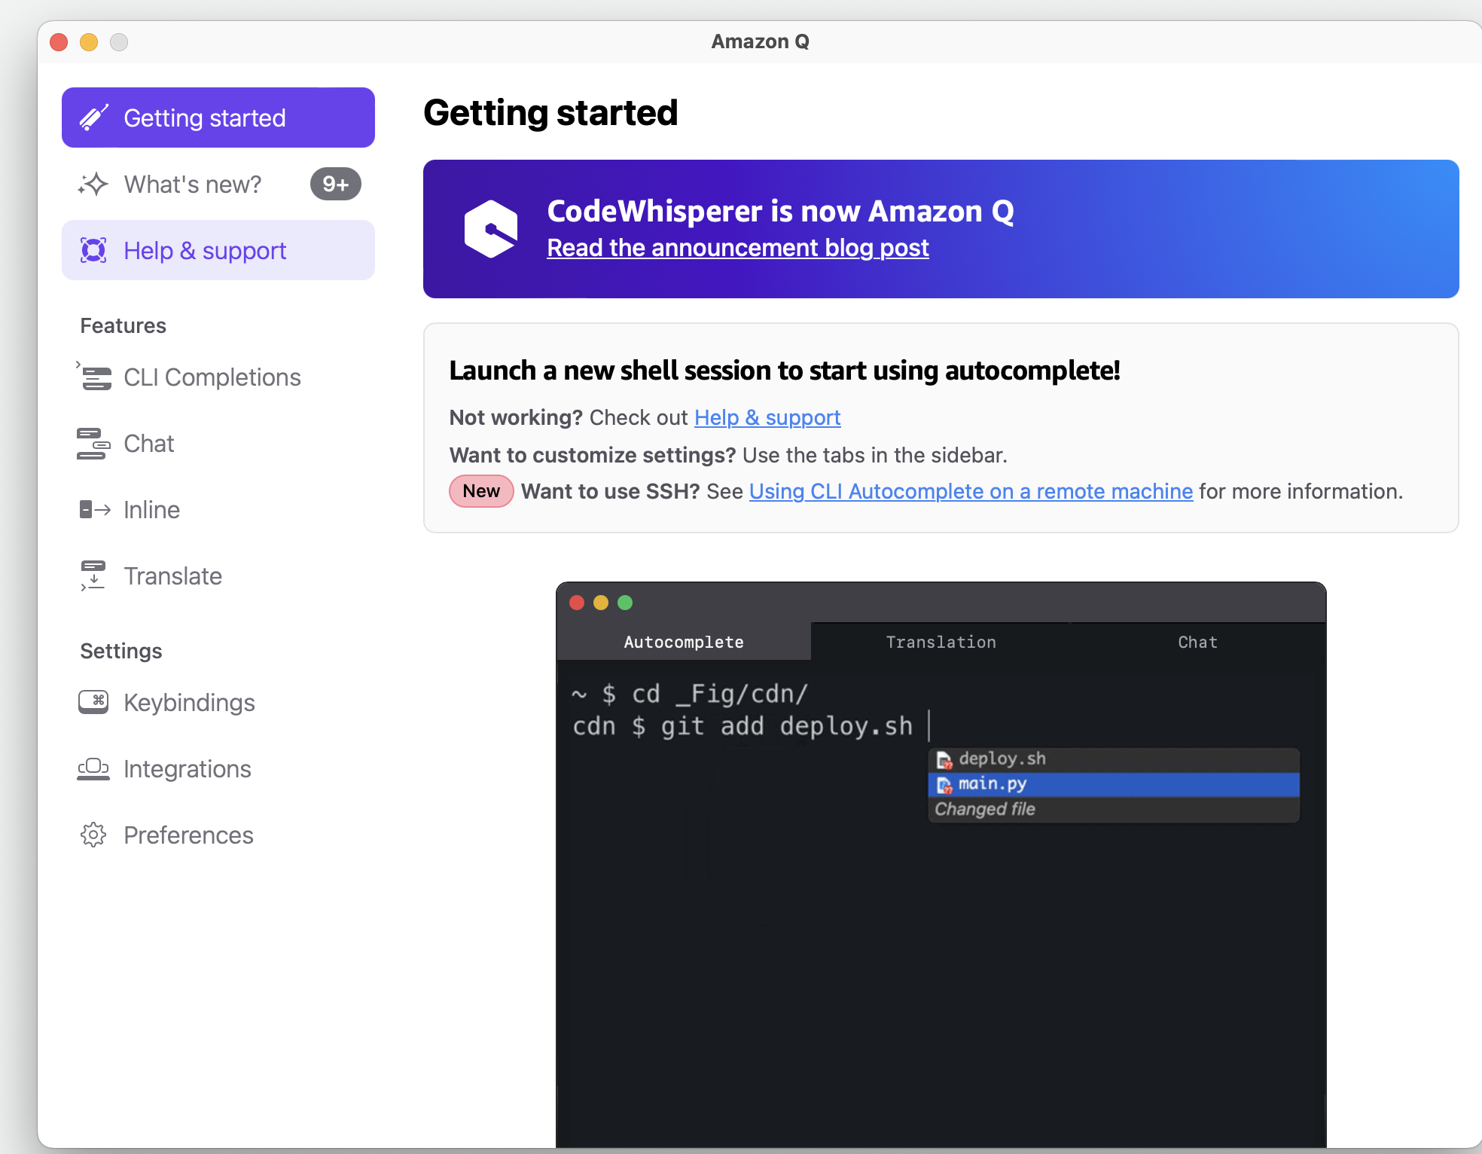Viewport: 1482px width, 1154px height.
Task: Click the CodeWhisperer is now Amazon Q heading
Action: [780, 211]
